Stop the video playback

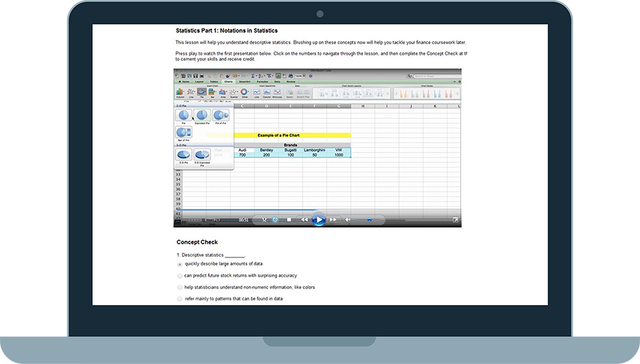(289, 220)
